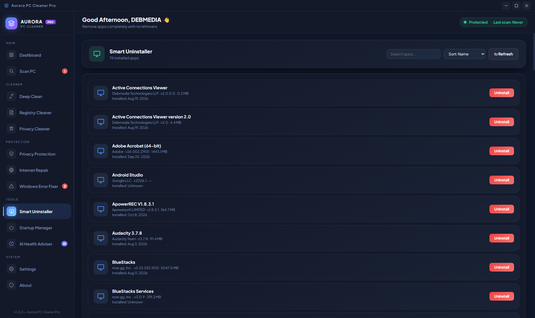Click the 'Last scan: Never' text

pos(508,22)
